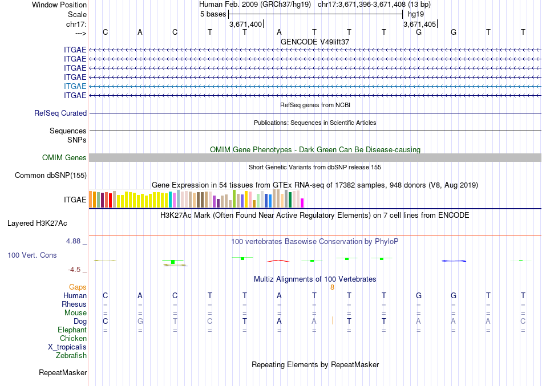Open the GENCODE V49lift37 track title
The height and width of the screenshot is (386, 542).
coord(314,42)
